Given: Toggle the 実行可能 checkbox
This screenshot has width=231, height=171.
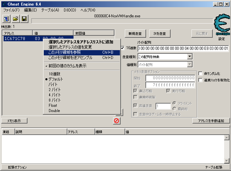Looking at the screenshot, I should coord(168,91).
